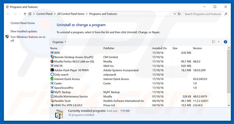Select the MyPC Backup program name
Viewport: 234px width, 124px height.
pyautogui.click(x=62, y=92)
